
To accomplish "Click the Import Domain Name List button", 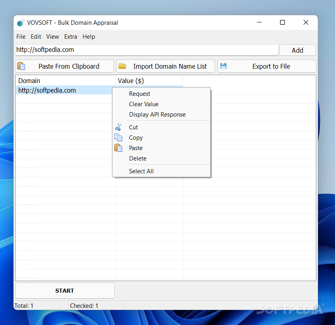I will [166, 66].
